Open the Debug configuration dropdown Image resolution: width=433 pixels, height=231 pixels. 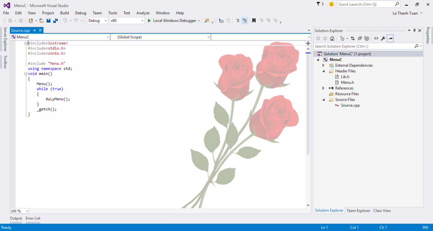pos(98,21)
